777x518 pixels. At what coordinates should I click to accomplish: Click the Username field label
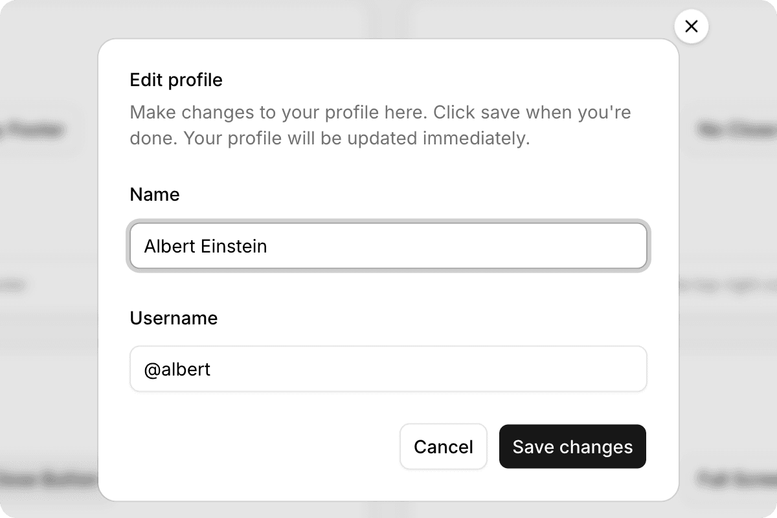(x=174, y=318)
